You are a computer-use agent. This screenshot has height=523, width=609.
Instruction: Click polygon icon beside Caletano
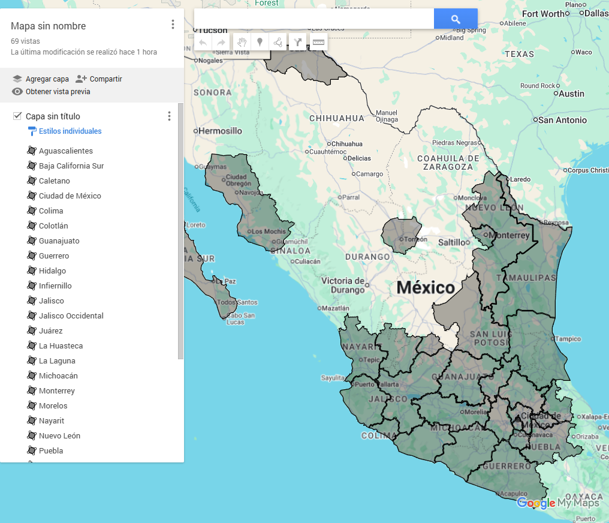click(32, 181)
